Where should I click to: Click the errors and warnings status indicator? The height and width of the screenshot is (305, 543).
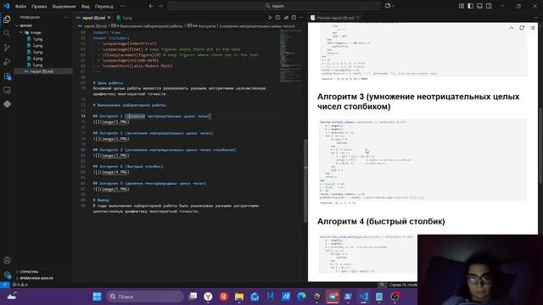pos(20,285)
